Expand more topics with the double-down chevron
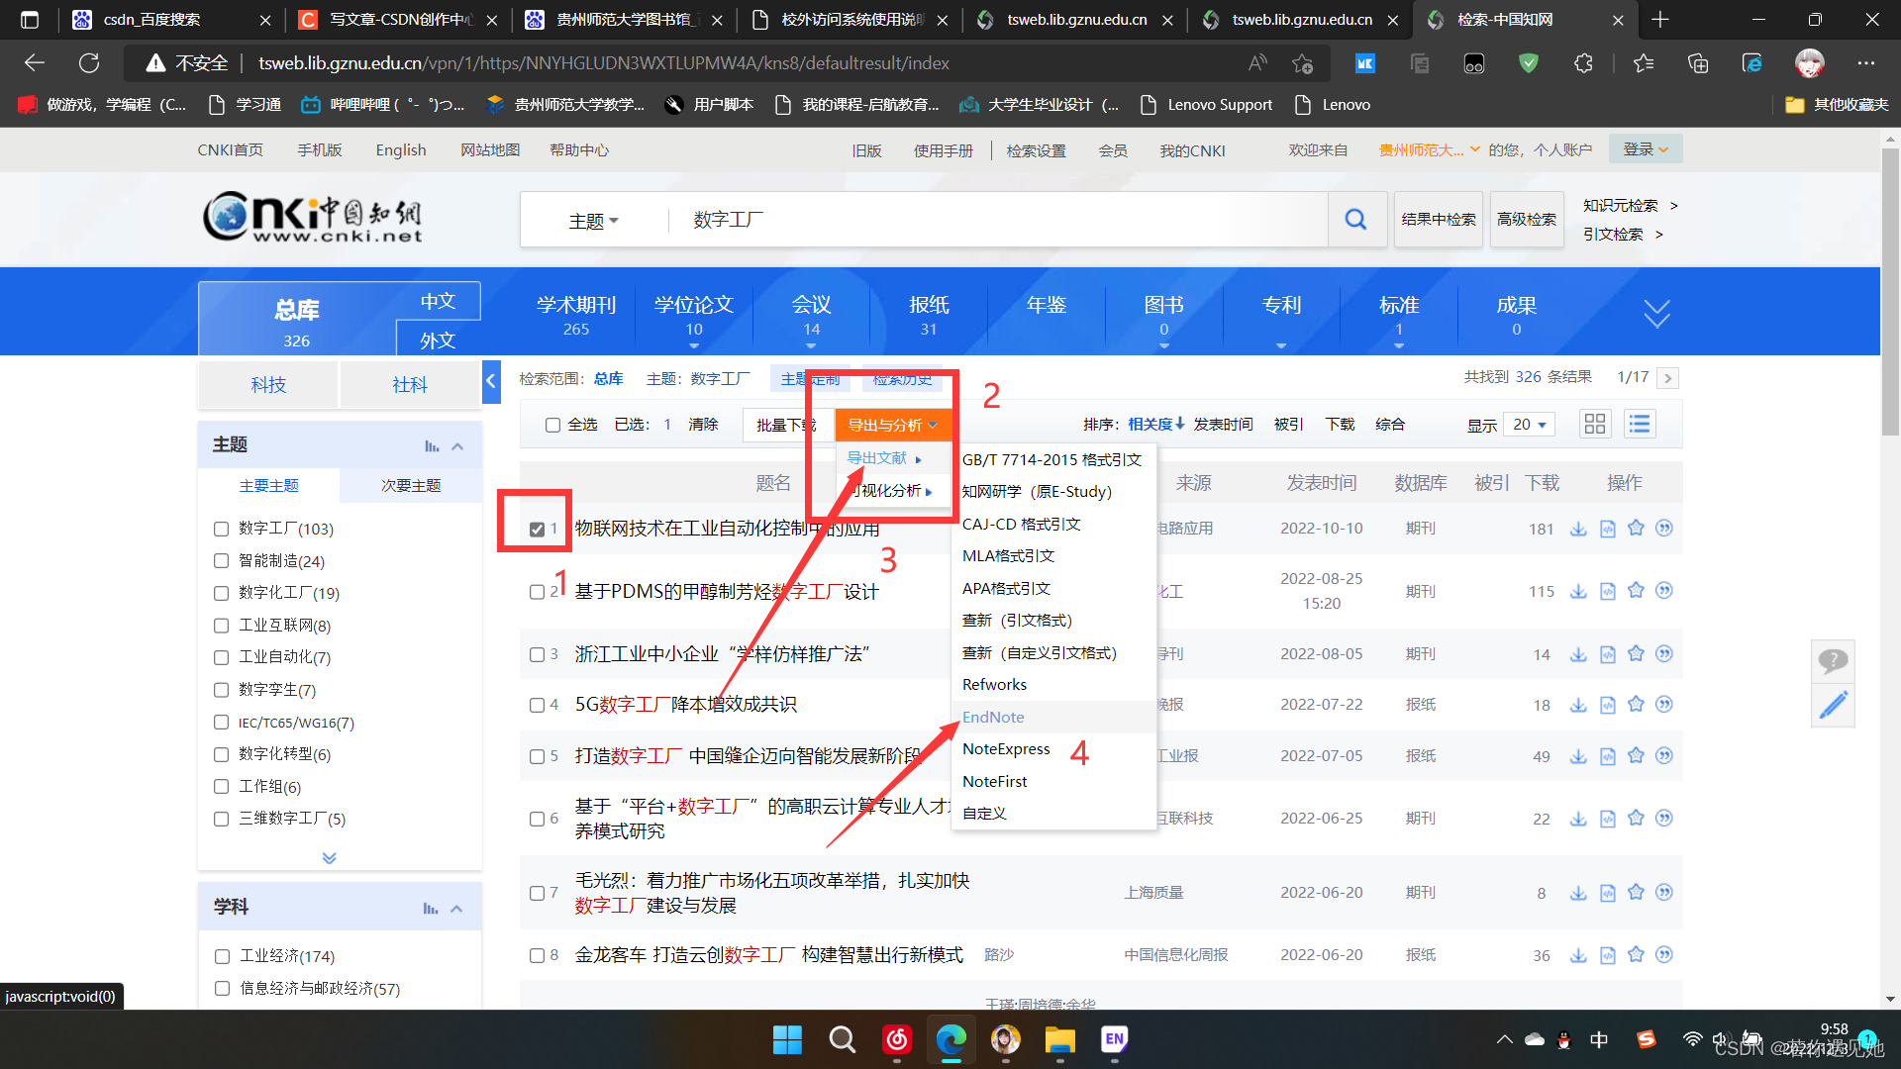The height and width of the screenshot is (1069, 1901). 329,857
